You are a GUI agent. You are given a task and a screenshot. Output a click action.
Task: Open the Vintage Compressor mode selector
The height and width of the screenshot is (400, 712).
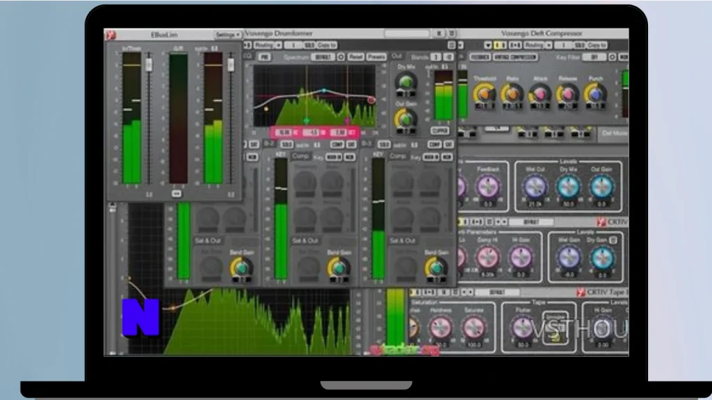[x=515, y=57]
